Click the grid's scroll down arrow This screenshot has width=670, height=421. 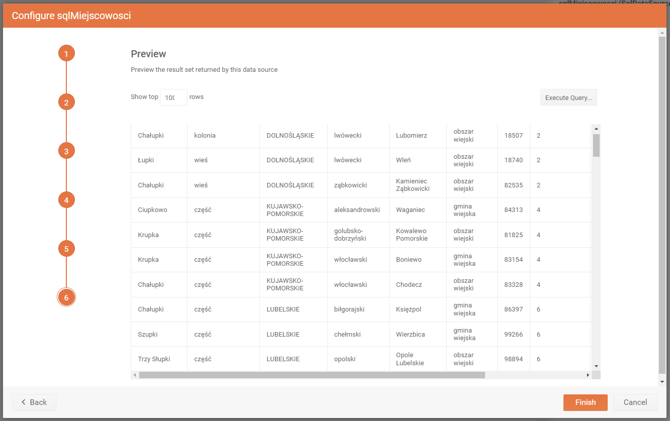[x=596, y=366]
